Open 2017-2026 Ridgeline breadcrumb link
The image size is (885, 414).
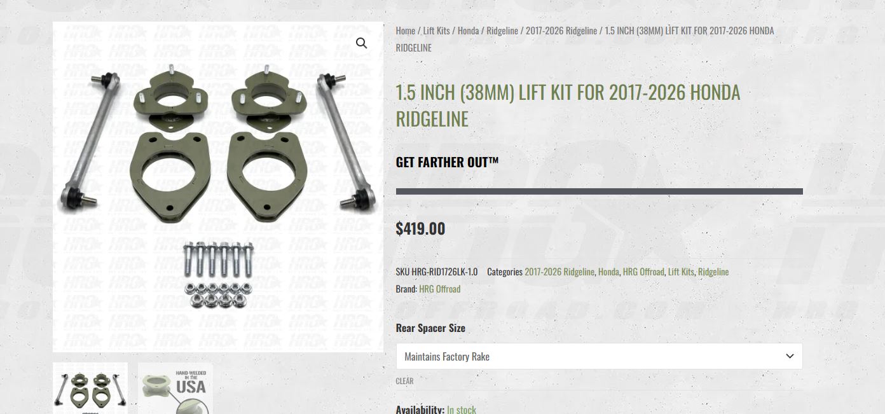(x=561, y=31)
